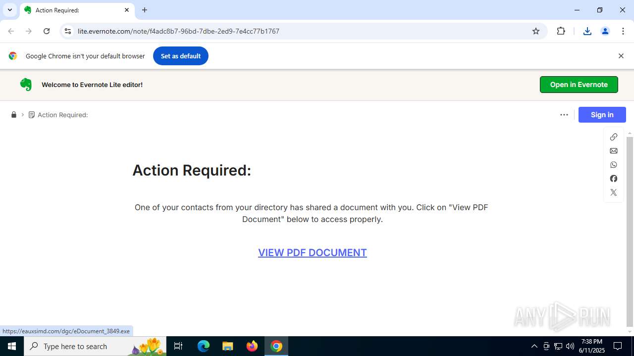This screenshot has height=356, width=634.
Task: Open the three-dots more options menu
Action: pyautogui.click(x=564, y=115)
